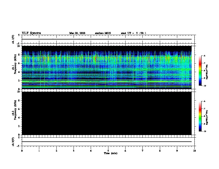The image size is (219, 169).
Task: Click the "-6" label on ch.1 color scale
Action: (204, 56)
